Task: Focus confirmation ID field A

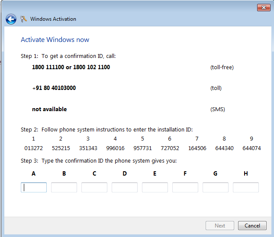Action: pyautogui.click(x=34, y=187)
